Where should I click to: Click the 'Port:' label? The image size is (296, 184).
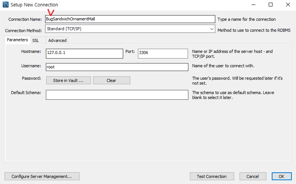[x=130, y=51]
